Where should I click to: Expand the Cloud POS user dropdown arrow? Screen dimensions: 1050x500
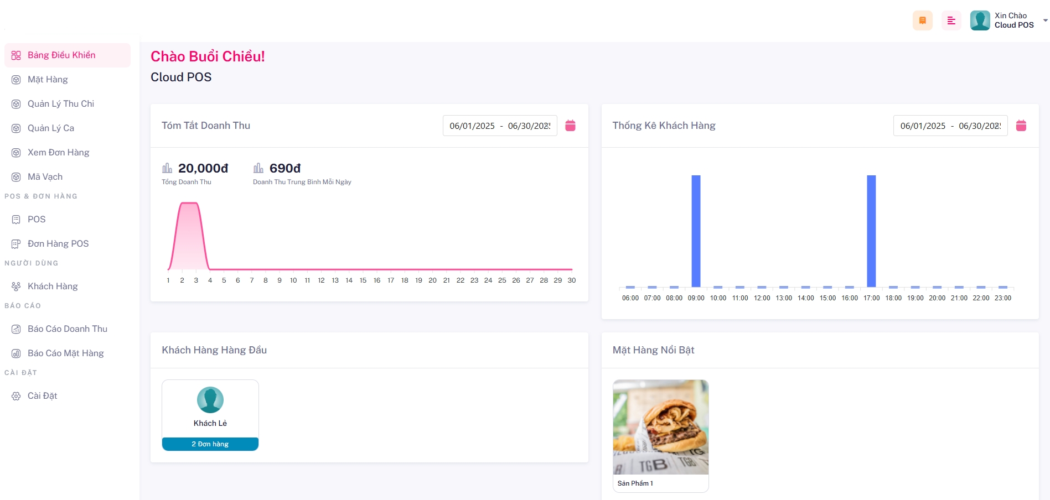[x=1045, y=20]
